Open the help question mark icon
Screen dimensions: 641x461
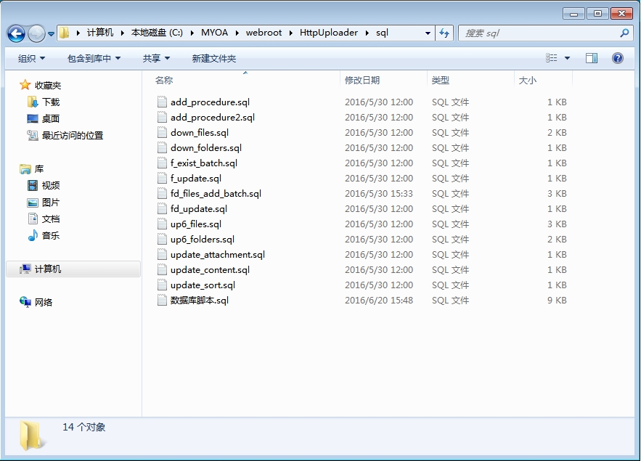tap(617, 58)
